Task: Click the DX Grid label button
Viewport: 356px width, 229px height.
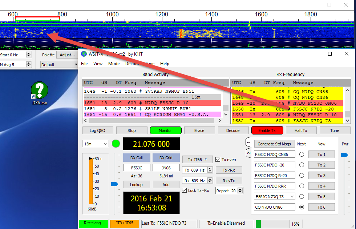Action: click(166, 158)
